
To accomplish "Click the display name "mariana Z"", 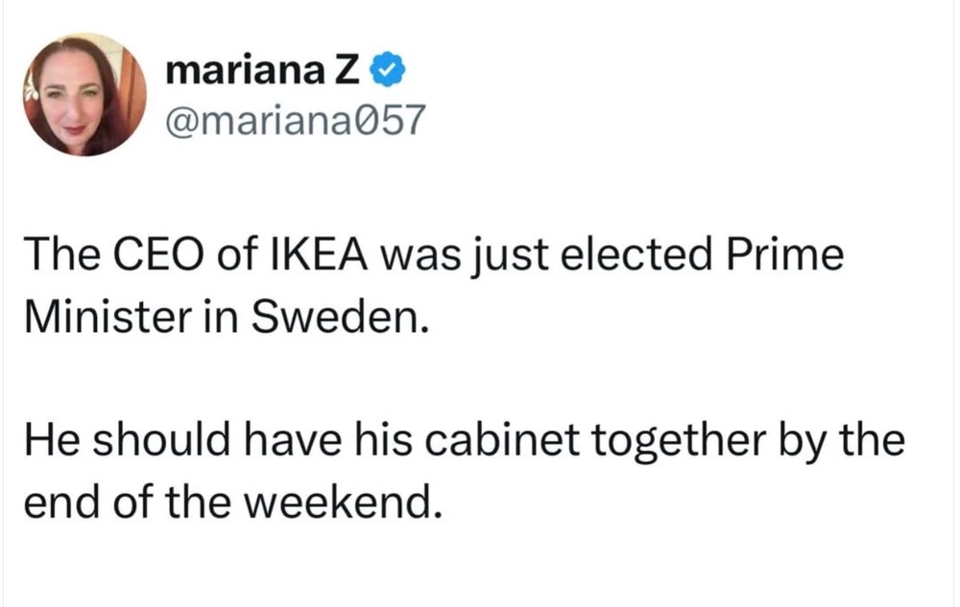I will (x=268, y=70).
